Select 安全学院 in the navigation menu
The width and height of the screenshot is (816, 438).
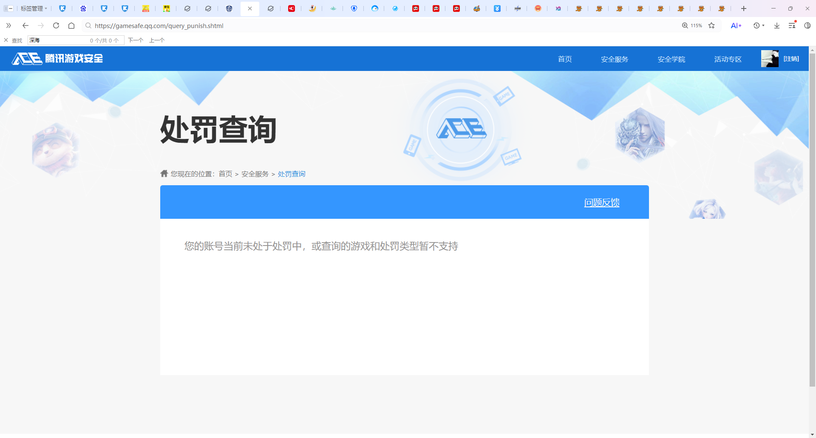pos(671,59)
